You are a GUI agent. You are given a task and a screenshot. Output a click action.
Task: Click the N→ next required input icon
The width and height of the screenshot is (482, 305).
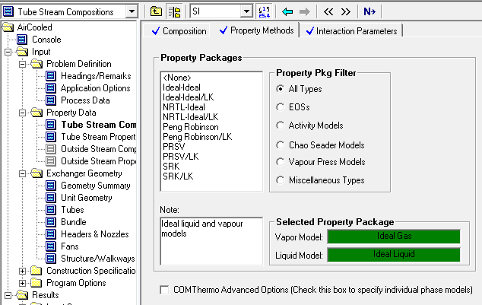pos(369,11)
